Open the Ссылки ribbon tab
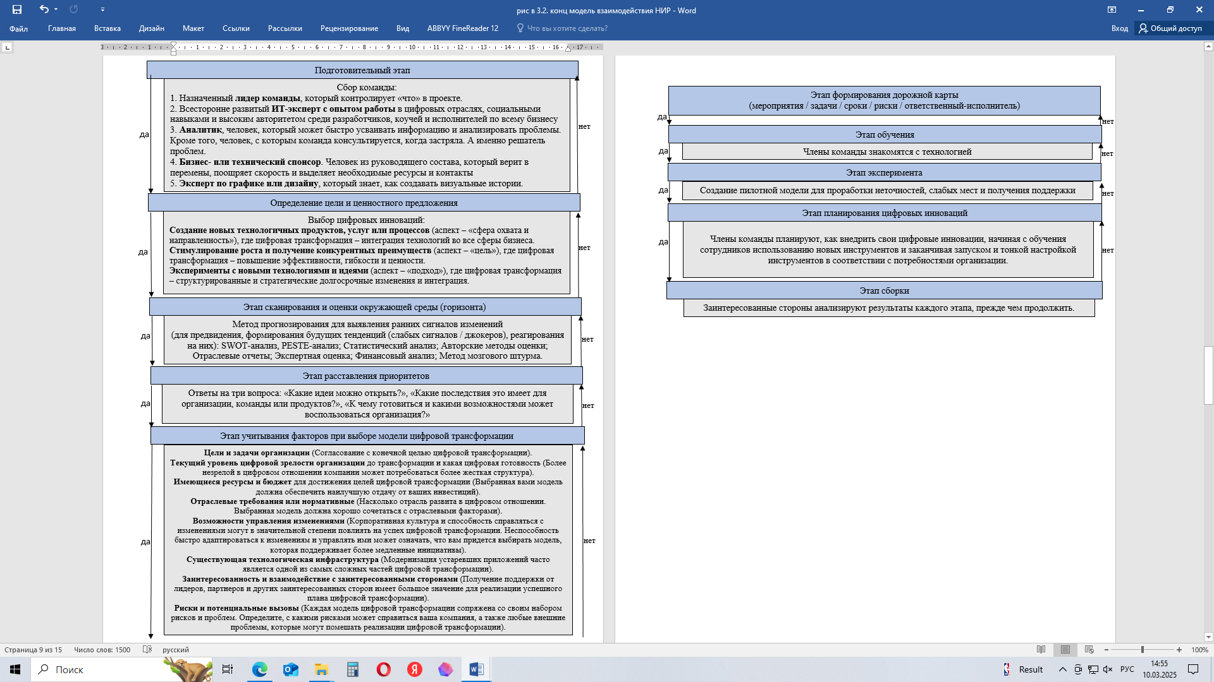1214x682 pixels. point(236,28)
